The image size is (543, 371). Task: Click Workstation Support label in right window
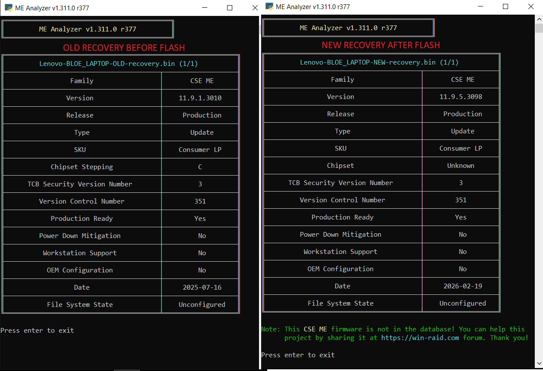coord(340,252)
